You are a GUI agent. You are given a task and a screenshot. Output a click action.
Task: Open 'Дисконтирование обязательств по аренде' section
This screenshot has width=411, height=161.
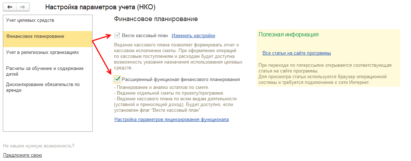click(x=43, y=87)
